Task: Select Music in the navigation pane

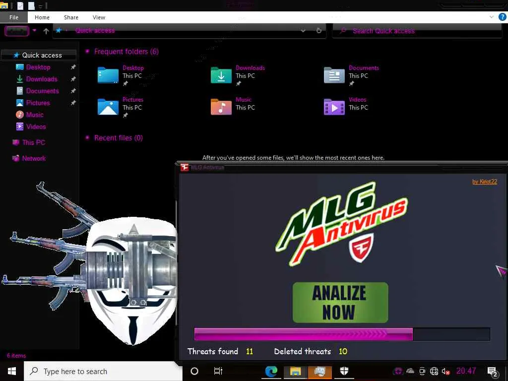Action: pyautogui.click(x=35, y=115)
